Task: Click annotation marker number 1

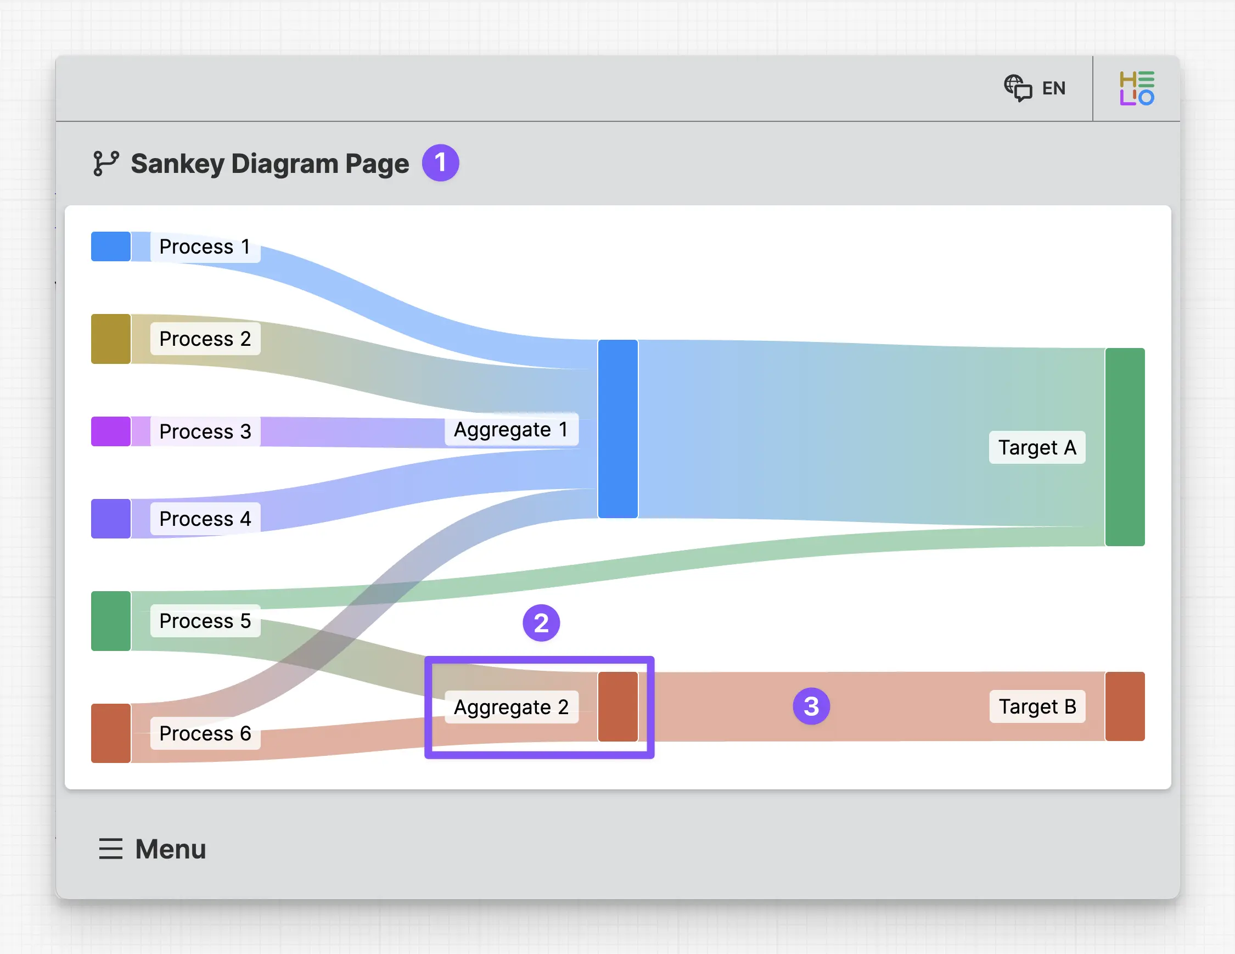Action: [440, 163]
